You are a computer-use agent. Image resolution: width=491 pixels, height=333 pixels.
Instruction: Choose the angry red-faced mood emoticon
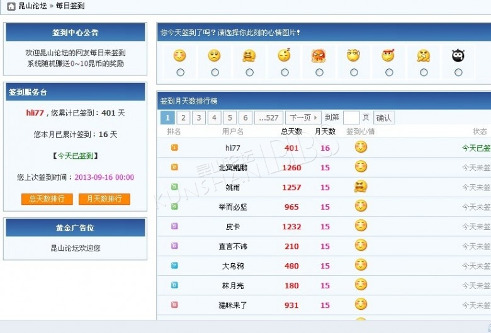[x=319, y=55]
